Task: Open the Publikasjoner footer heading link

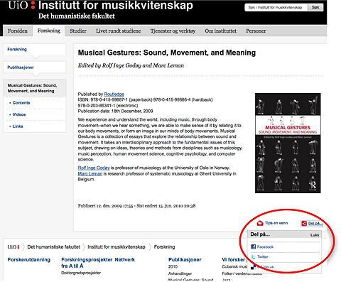Action: point(185,260)
